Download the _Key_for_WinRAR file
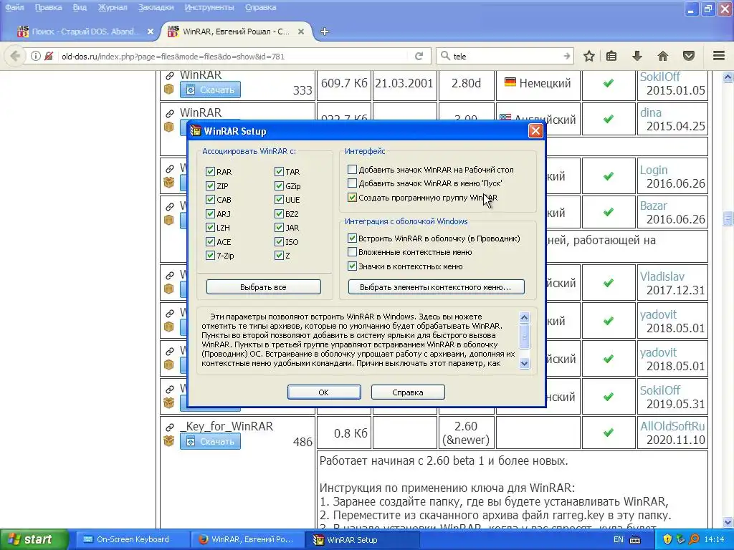The width and height of the screenshot is (734, 550). tap(210, 441)
